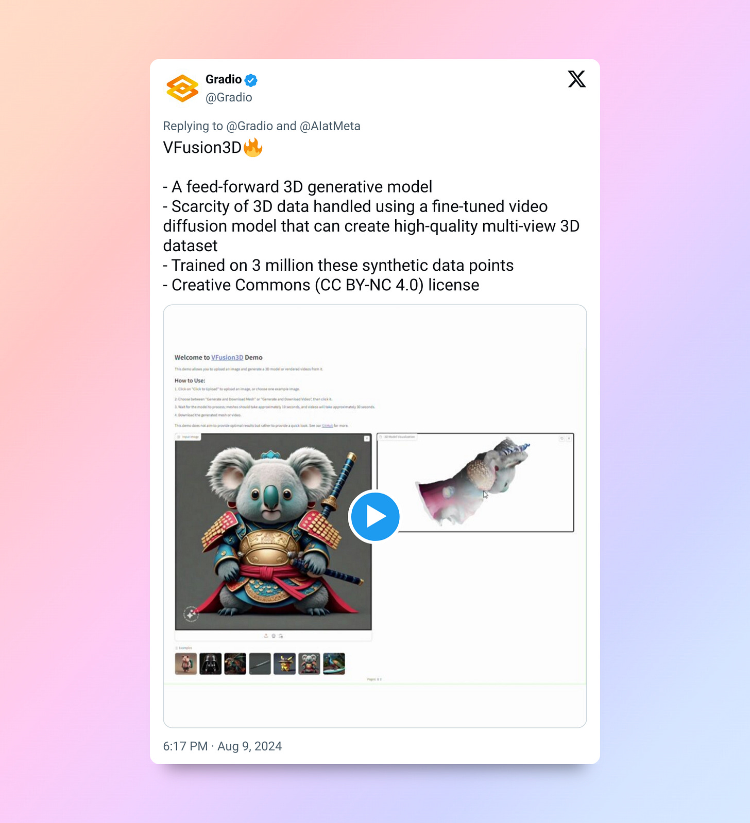Select the Pikachu example thumbnail
This screenshot has height=823, width=750.
(284, 663)
